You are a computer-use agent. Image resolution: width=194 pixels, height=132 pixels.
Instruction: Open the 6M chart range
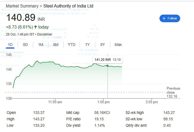coord(56,45)
